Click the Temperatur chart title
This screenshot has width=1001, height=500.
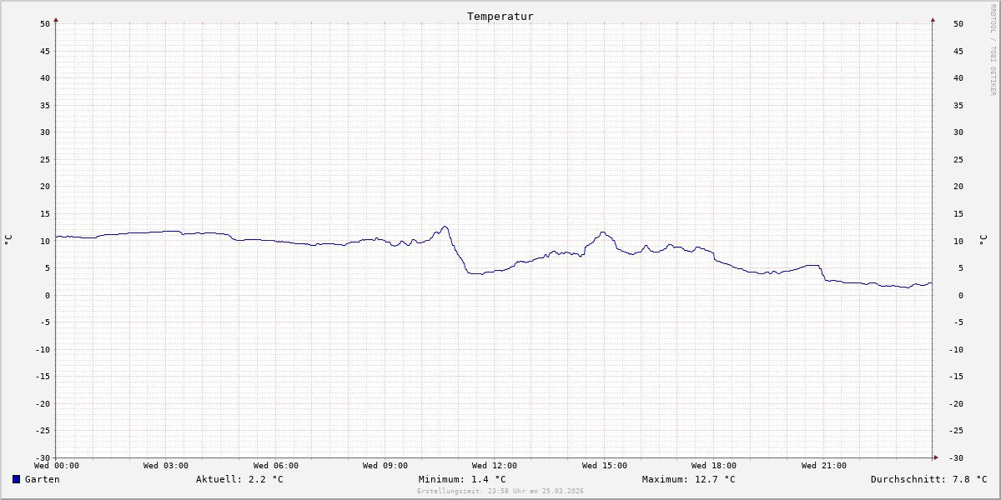coord(500,17)
